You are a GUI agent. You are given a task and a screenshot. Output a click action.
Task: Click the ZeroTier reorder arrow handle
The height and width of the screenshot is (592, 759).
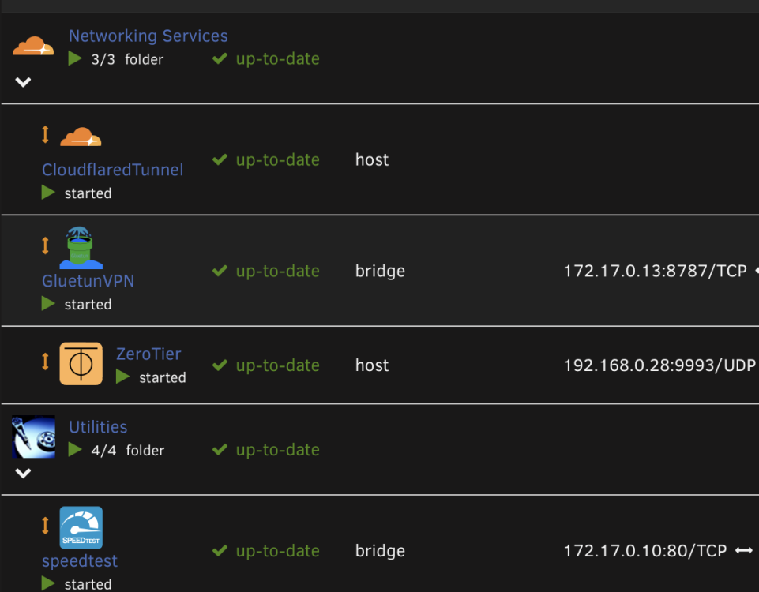45,362
